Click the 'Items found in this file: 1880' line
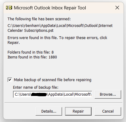The width and height of the screenshot is (126, 122). coord(32,57)
